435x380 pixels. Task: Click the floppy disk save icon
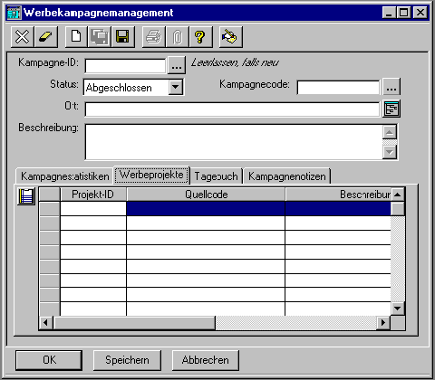pyautogui.click(x=123, y=37)
